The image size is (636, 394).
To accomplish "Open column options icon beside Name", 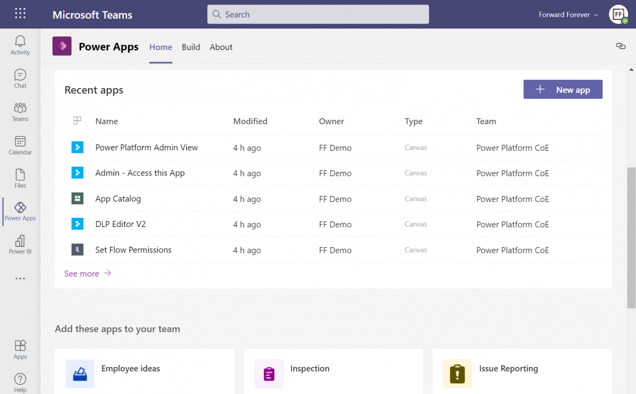I will pyautogui.click(x=77, y=121).
